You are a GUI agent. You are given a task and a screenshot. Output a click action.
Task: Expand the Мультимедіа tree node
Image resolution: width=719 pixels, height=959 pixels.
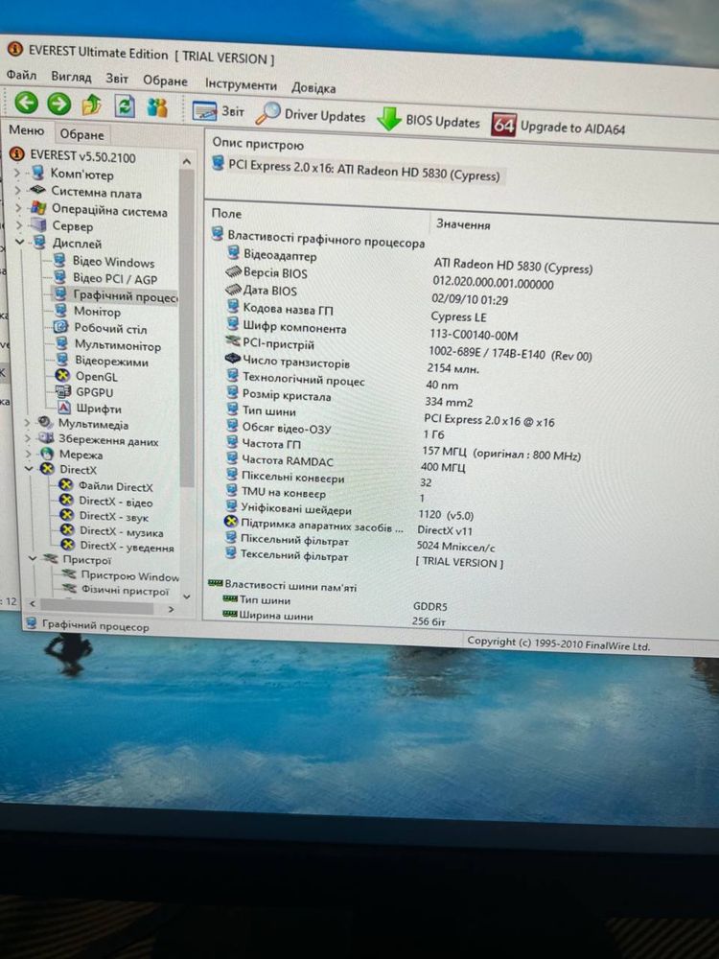(27, 422)
